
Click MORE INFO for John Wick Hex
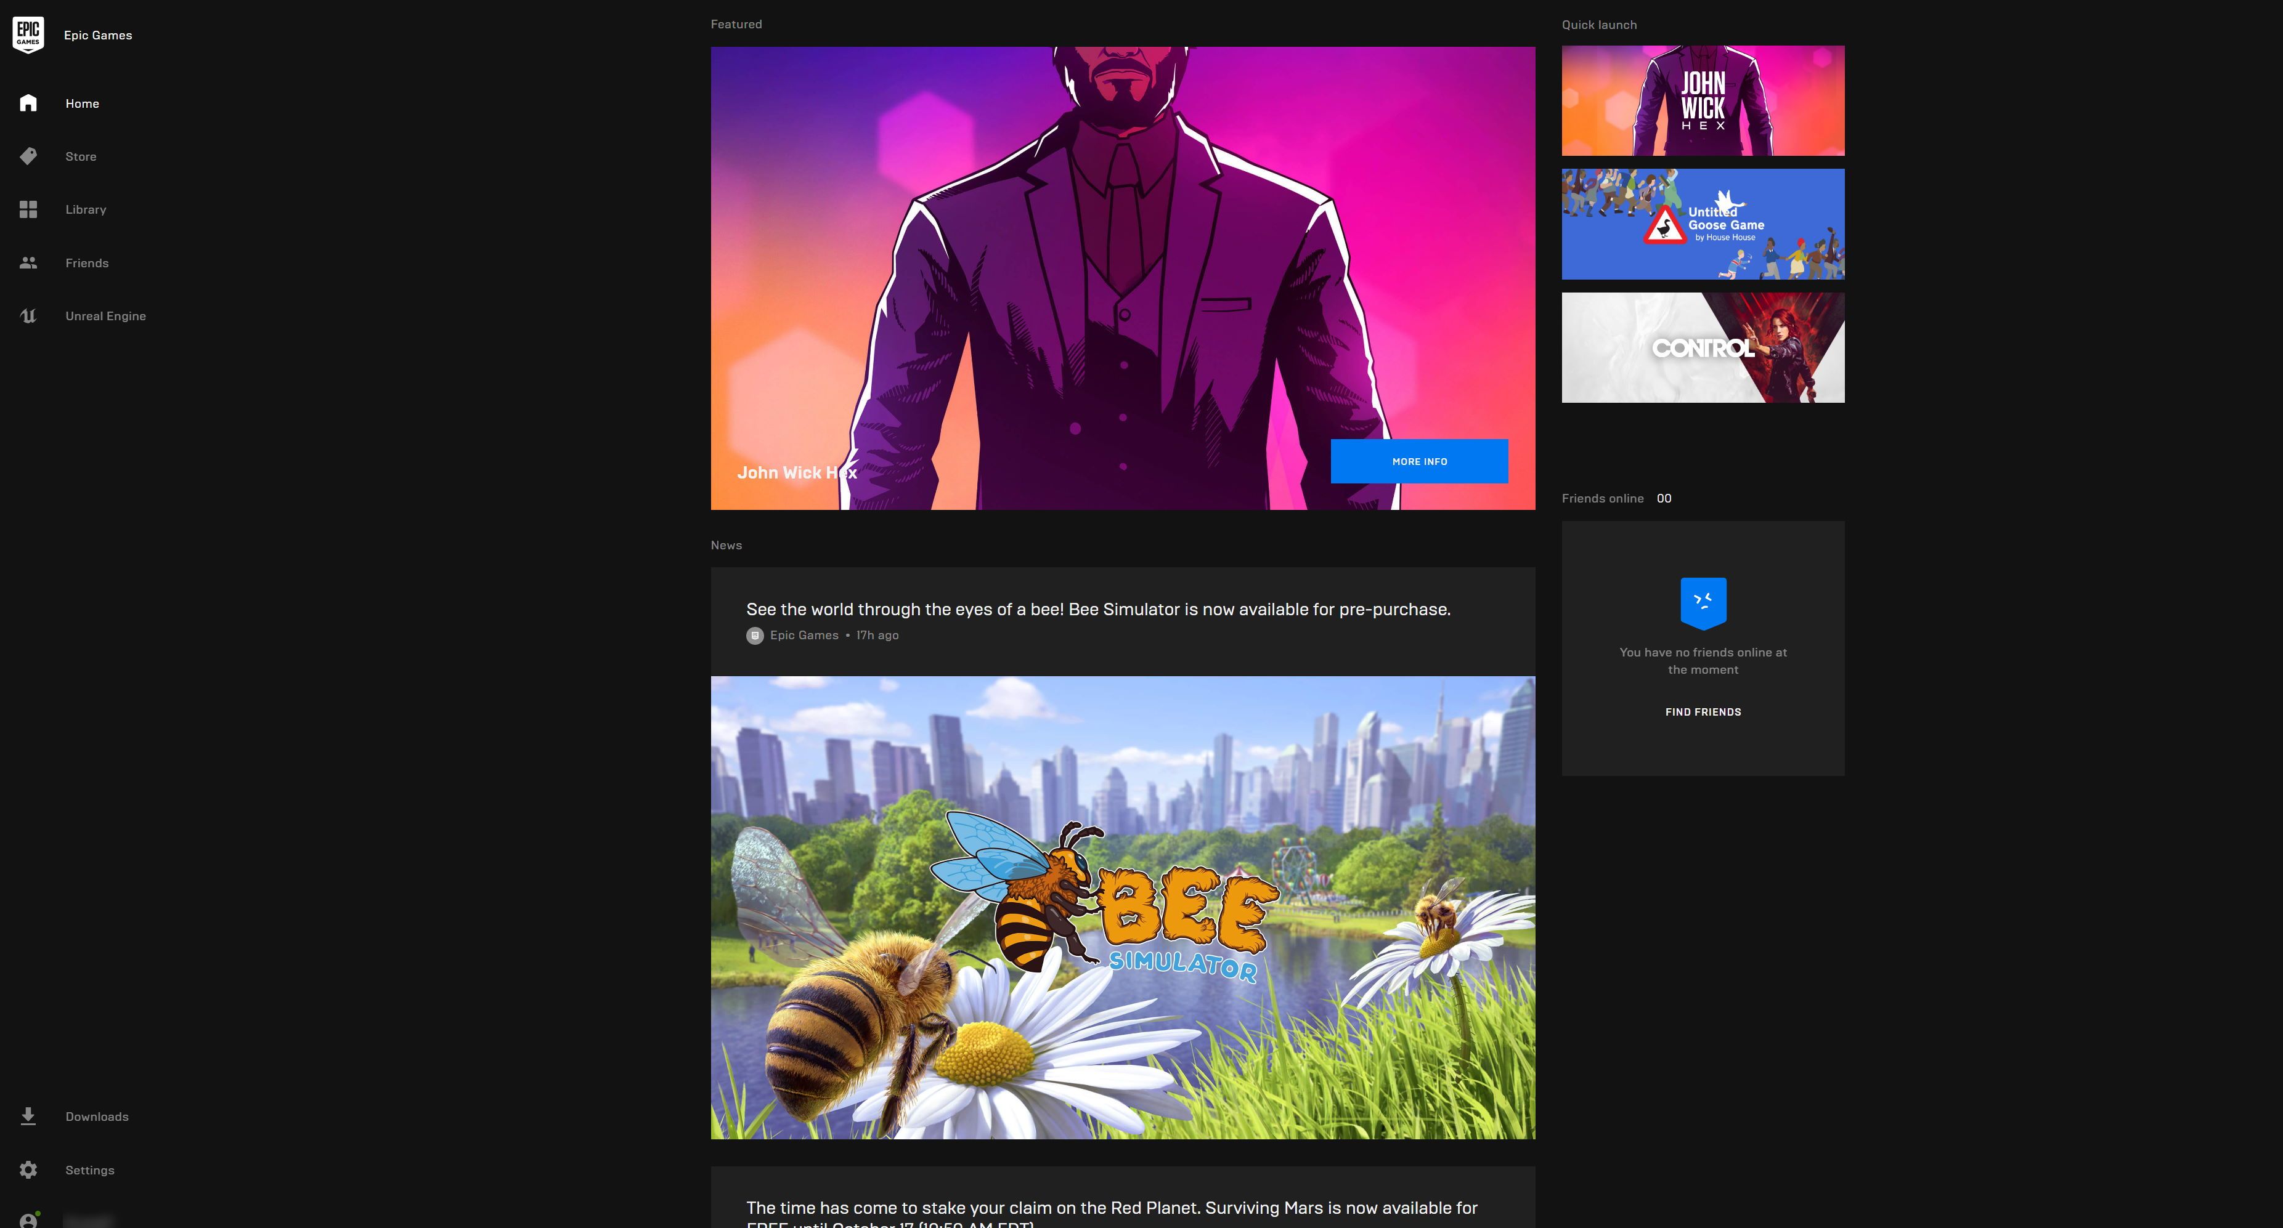pyautogui.click(x=1419, y=461)
